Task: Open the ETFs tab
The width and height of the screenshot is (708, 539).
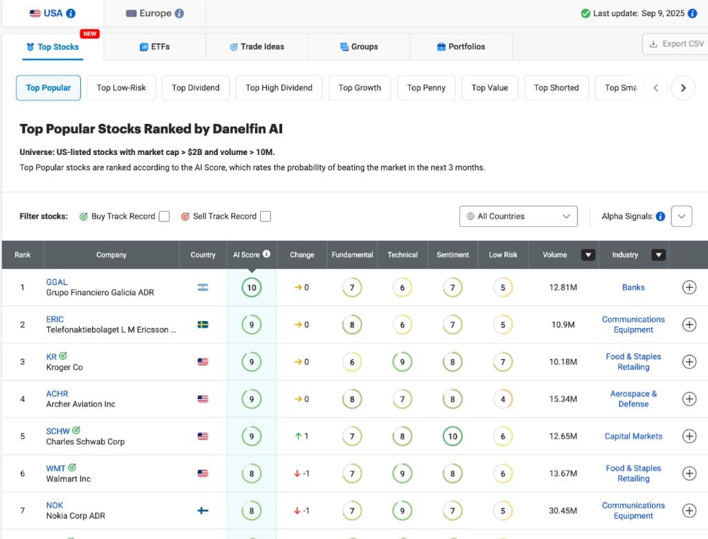Action: 155,47
